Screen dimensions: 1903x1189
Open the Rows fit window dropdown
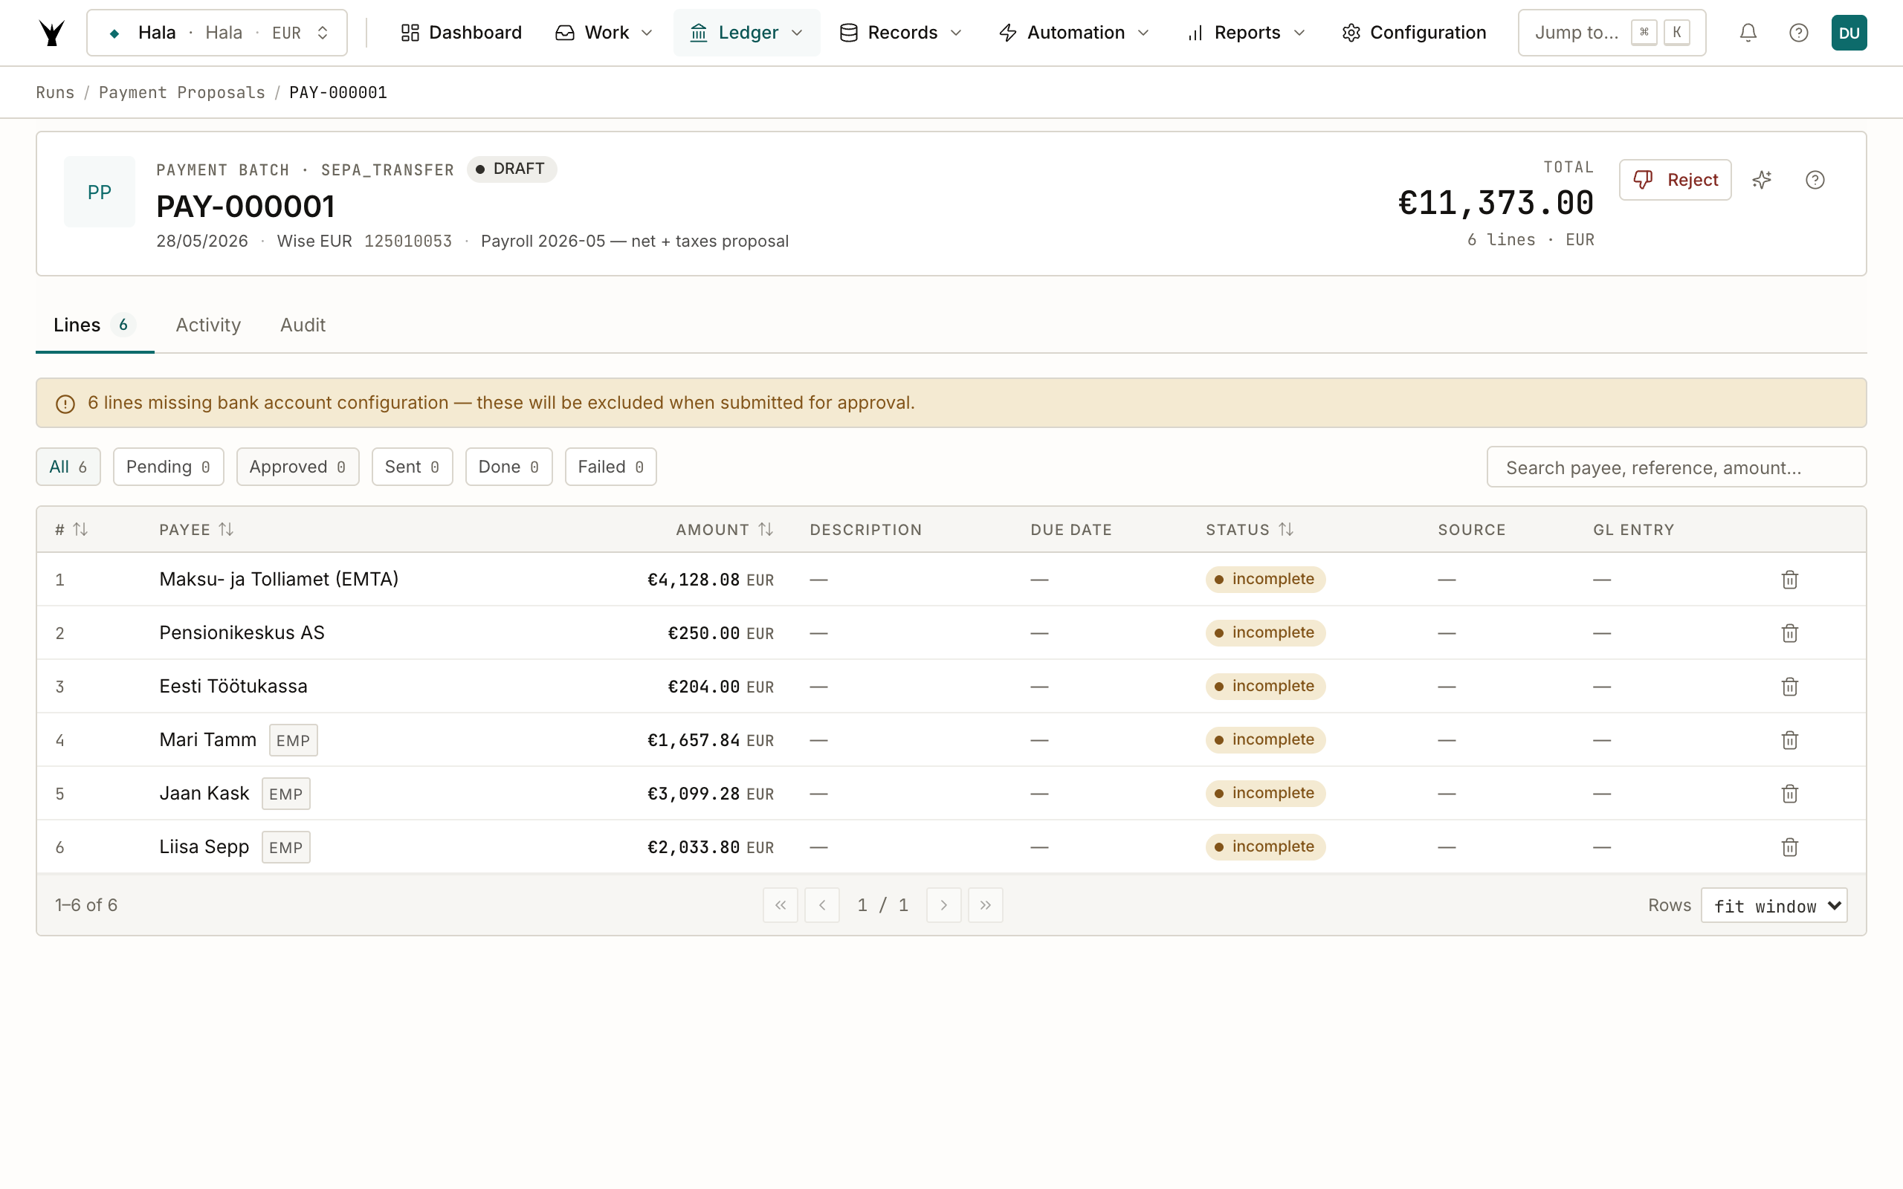pyautogui.click(x=1773, y=905)
